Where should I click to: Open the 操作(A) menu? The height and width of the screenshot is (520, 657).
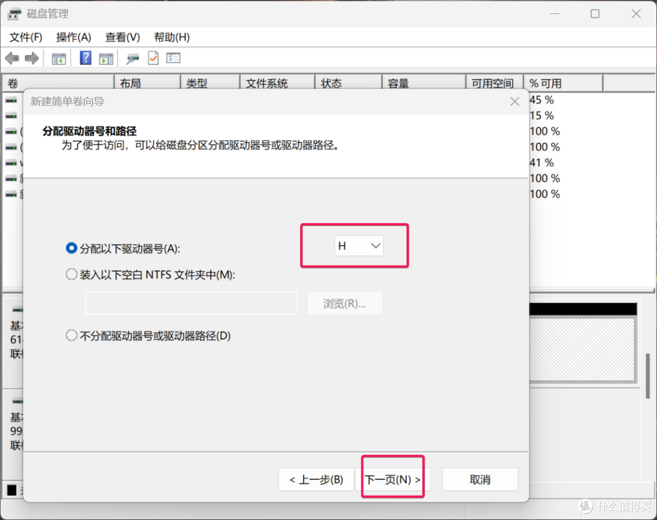(74, 37)
